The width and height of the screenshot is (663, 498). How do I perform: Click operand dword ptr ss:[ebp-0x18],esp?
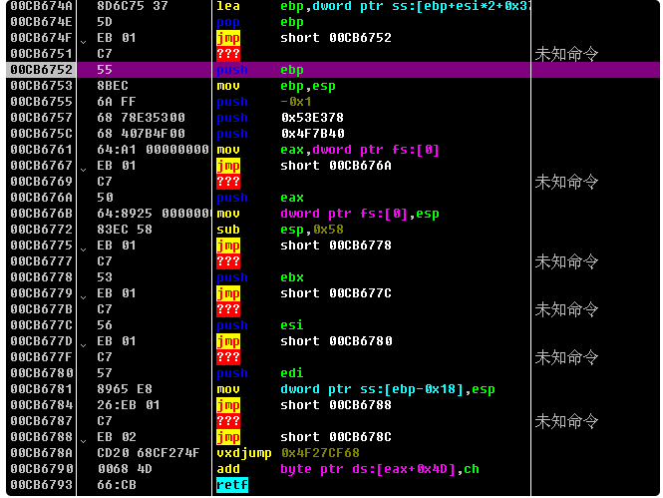tap(387, 389)
